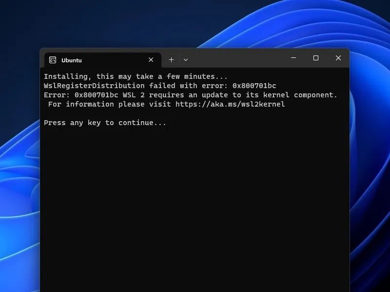Click the minimize icon in the title bar
The height and width of the screenshot is (292, 390).
click(293, 58)
